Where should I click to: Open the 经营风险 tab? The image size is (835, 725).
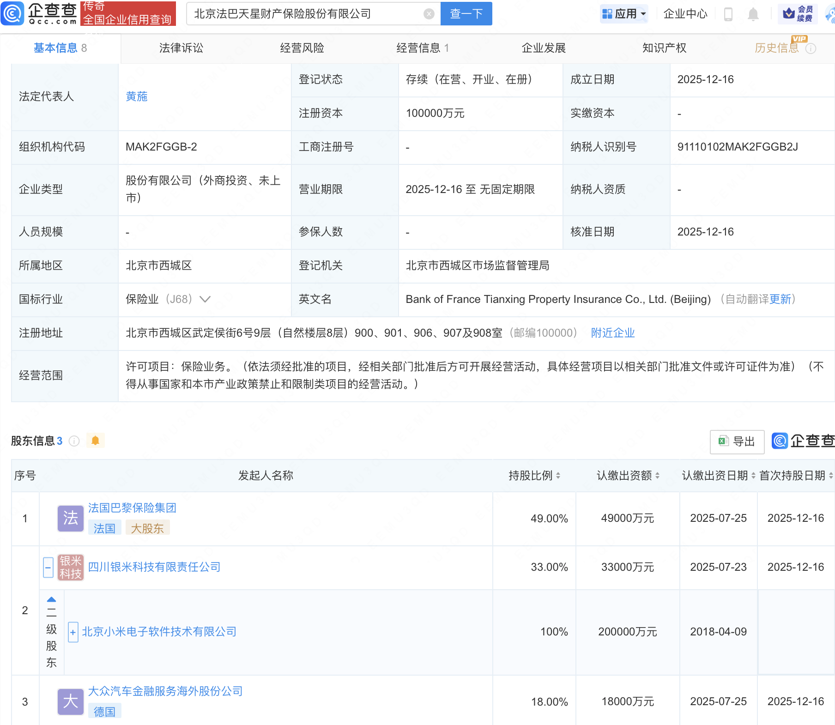pos(302,48)
